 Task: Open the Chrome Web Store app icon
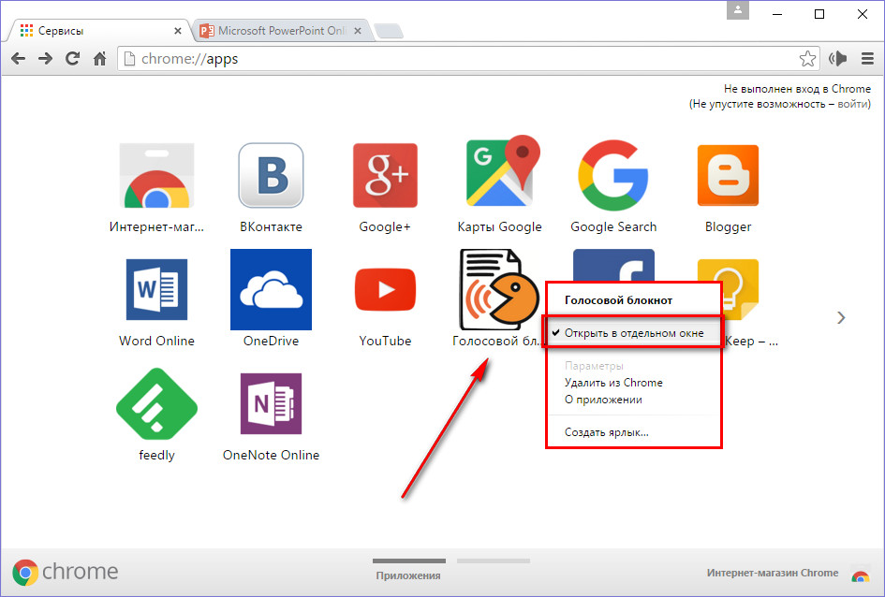click(x=157, y=175)
